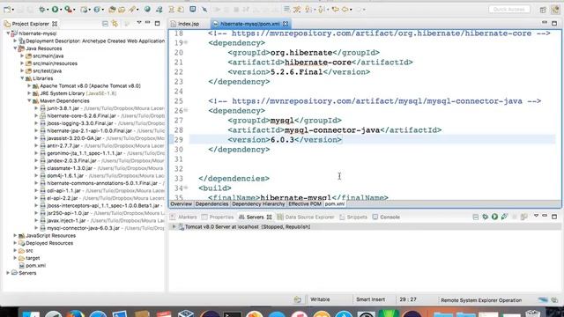Close the Servers view tab
Viewport: 564px width, 317px height.
tap(269, 217)
